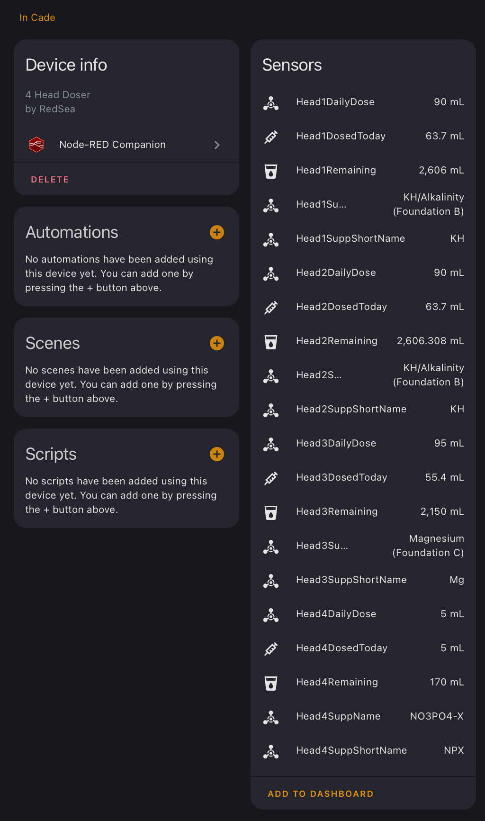Screen dimensions: 485x821
Task: Click Add to Dashboard button
Action: pyautogui.click(x=321, y=794)
